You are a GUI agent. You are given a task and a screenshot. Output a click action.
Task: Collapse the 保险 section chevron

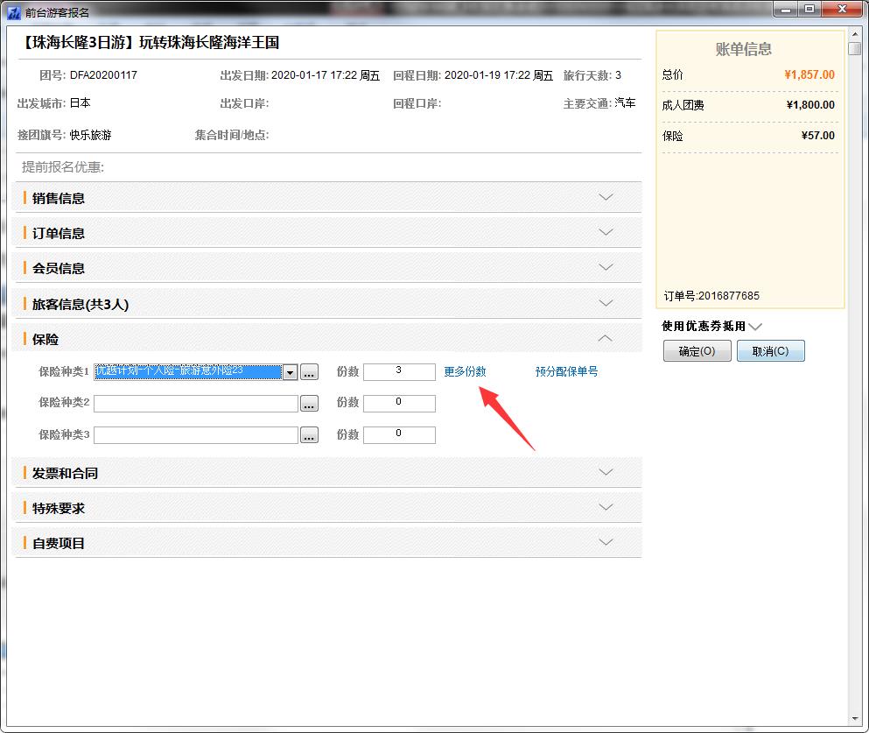coord(606,338)
